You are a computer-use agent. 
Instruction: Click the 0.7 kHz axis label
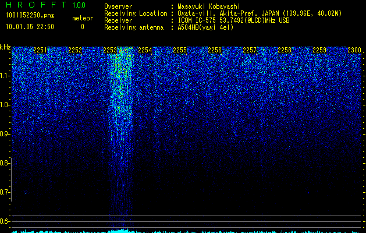pyautogui.click(x=5, y=192)
